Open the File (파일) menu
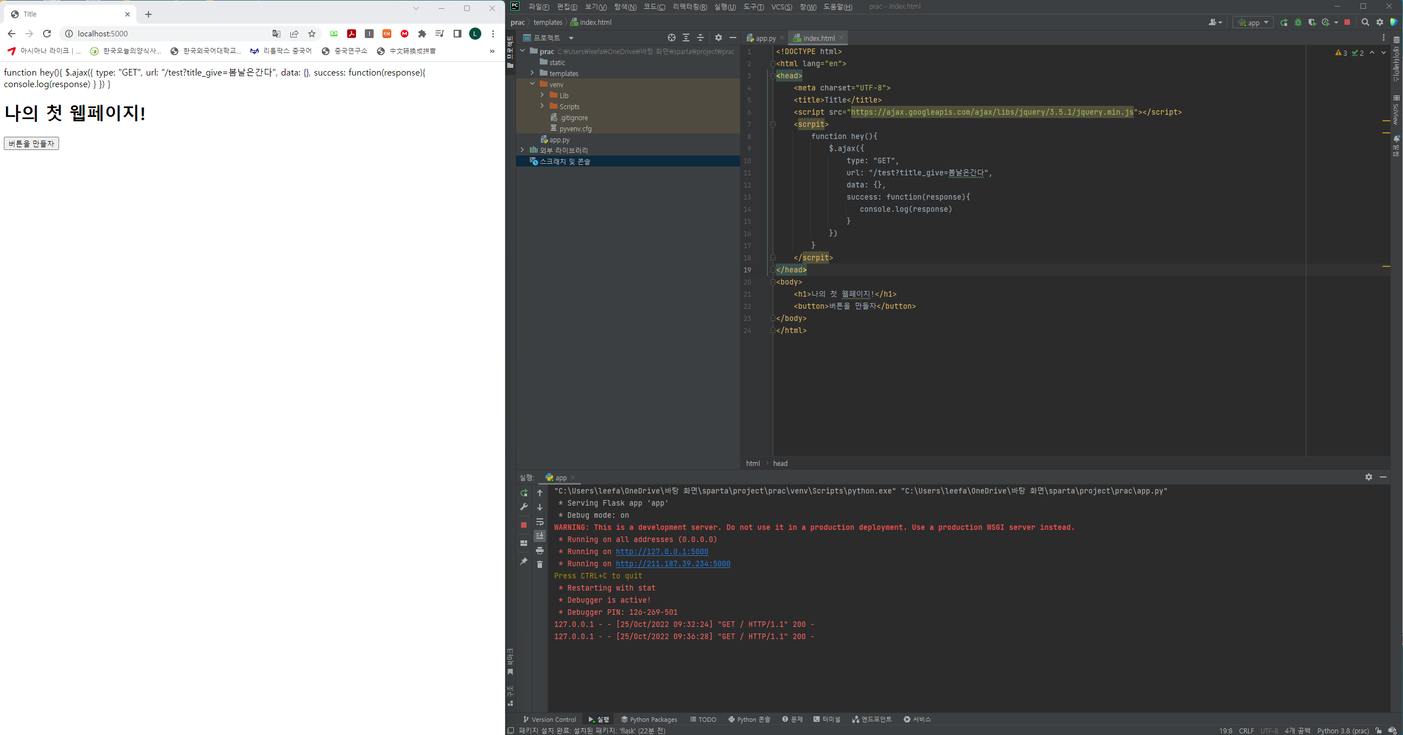Image resolution: width=1403 pixels, height=735 pixels. pyautogui.click(x=538, y=7)
